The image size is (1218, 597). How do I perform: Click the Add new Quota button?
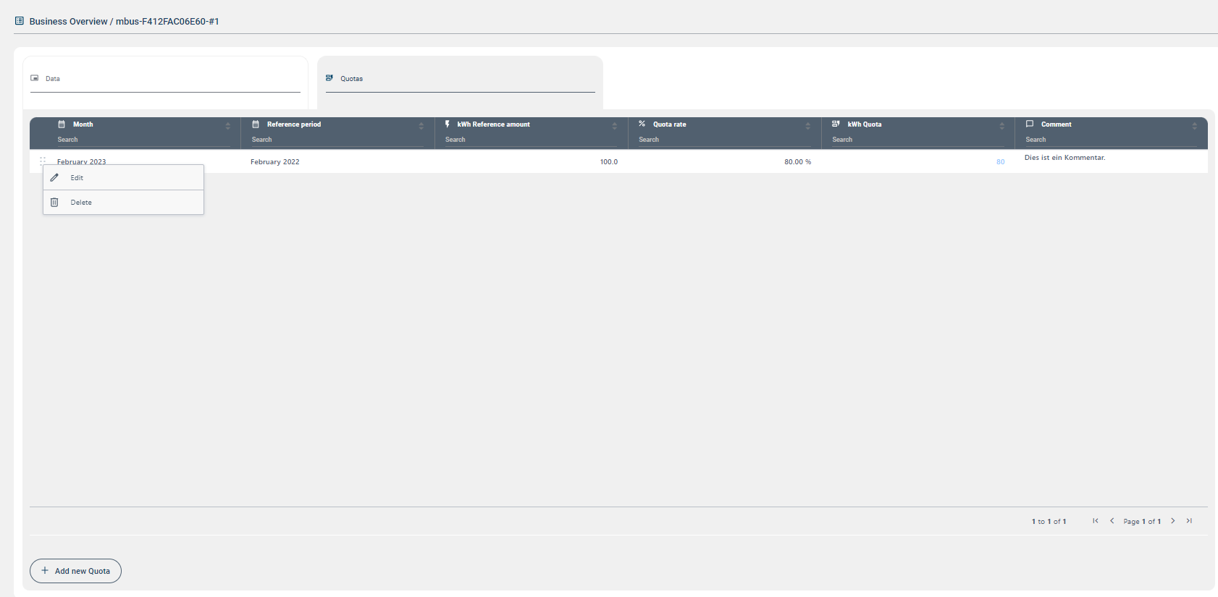(x=75, y=571)
